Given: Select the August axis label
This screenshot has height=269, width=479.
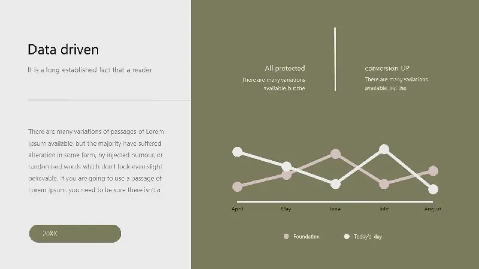Looking at the screenshot, I should click(x=432, y=209).
